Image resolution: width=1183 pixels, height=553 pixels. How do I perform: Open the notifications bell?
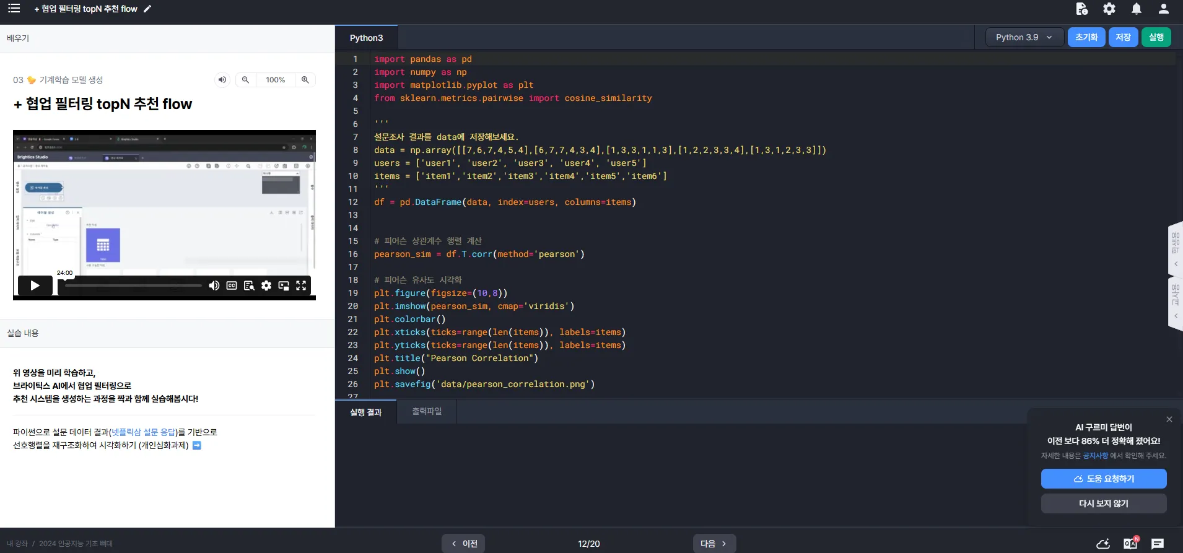click(1136, 9)
